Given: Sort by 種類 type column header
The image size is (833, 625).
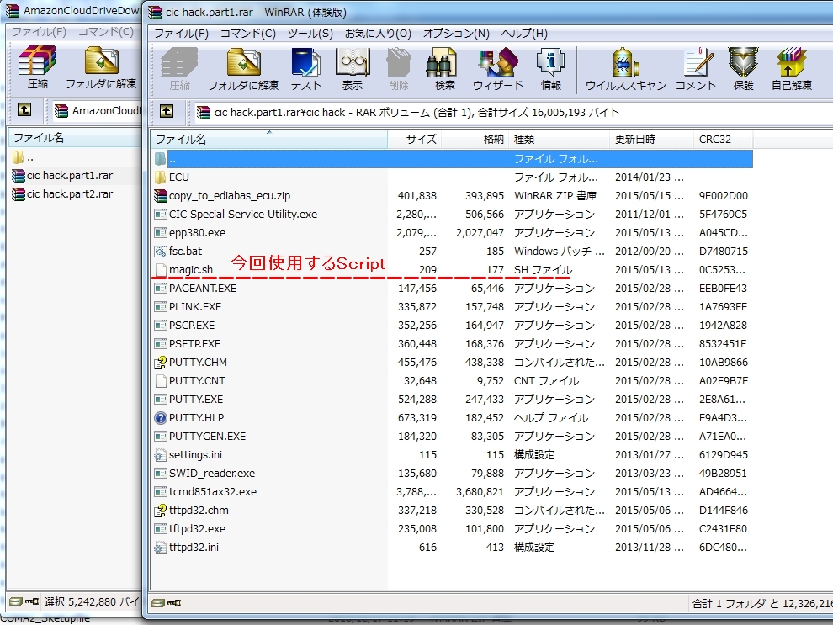Looking at the screenshot, I should (x=559, y=139).
